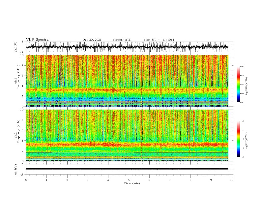Click the time axis tick label "4"
This screenshot has height=202, width=261.
click(x=108, y=180)
